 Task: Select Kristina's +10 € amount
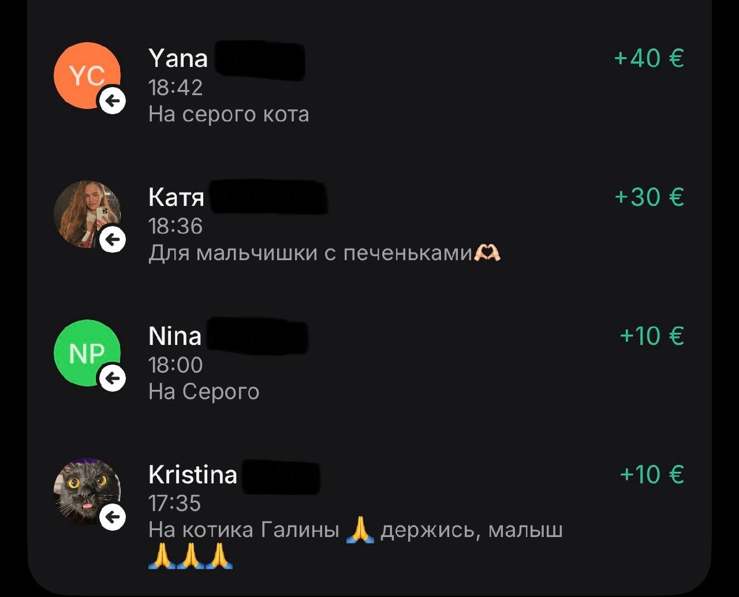coord(652,474)
